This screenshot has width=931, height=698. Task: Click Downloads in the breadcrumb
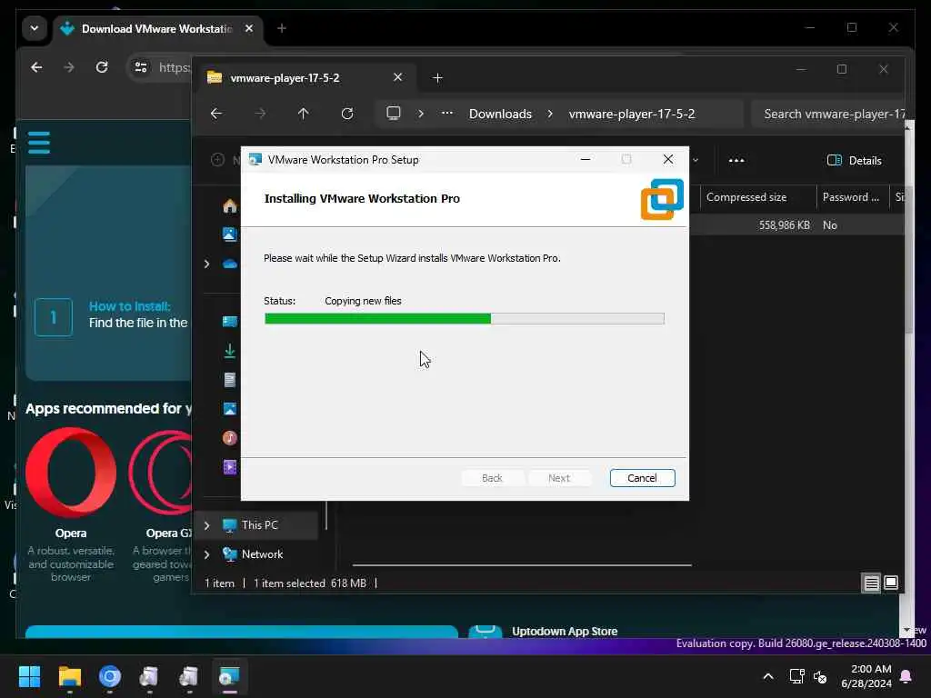click(500, 114)
